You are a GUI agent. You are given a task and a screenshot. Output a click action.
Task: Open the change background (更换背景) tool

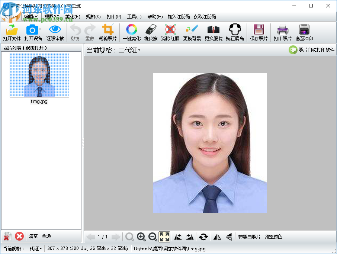pyautogui.click(x=192, y=30)
